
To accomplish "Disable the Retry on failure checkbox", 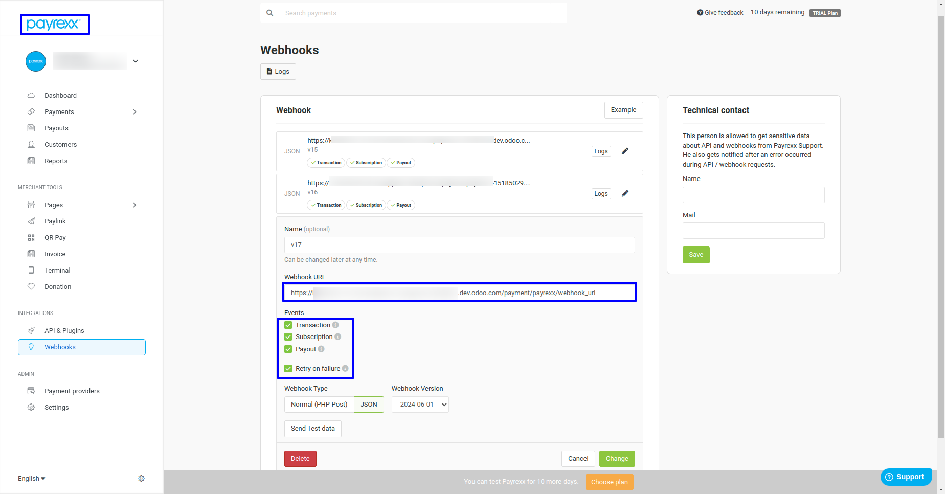I will point(288,369).
